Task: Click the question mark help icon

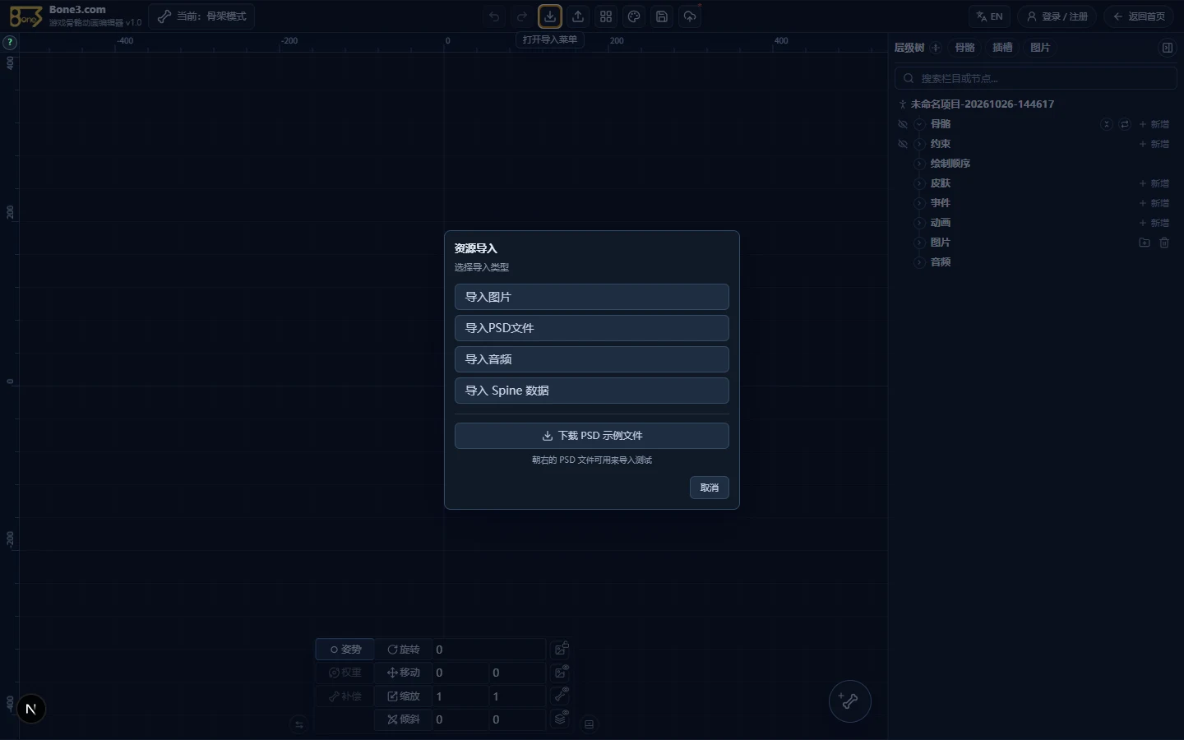Action: pyautogui.click(x=10, y=42)
